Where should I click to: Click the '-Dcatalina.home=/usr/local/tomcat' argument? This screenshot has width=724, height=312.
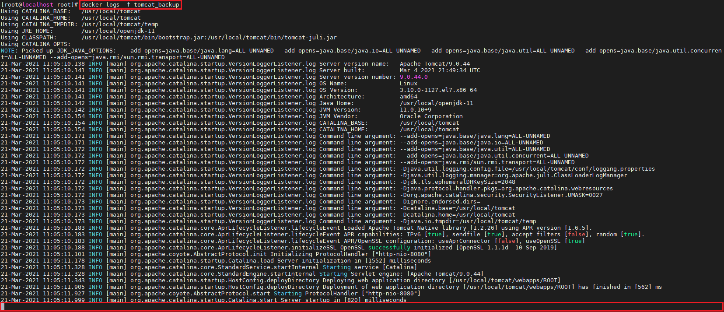pyautogui.click(x=458, y=214)
